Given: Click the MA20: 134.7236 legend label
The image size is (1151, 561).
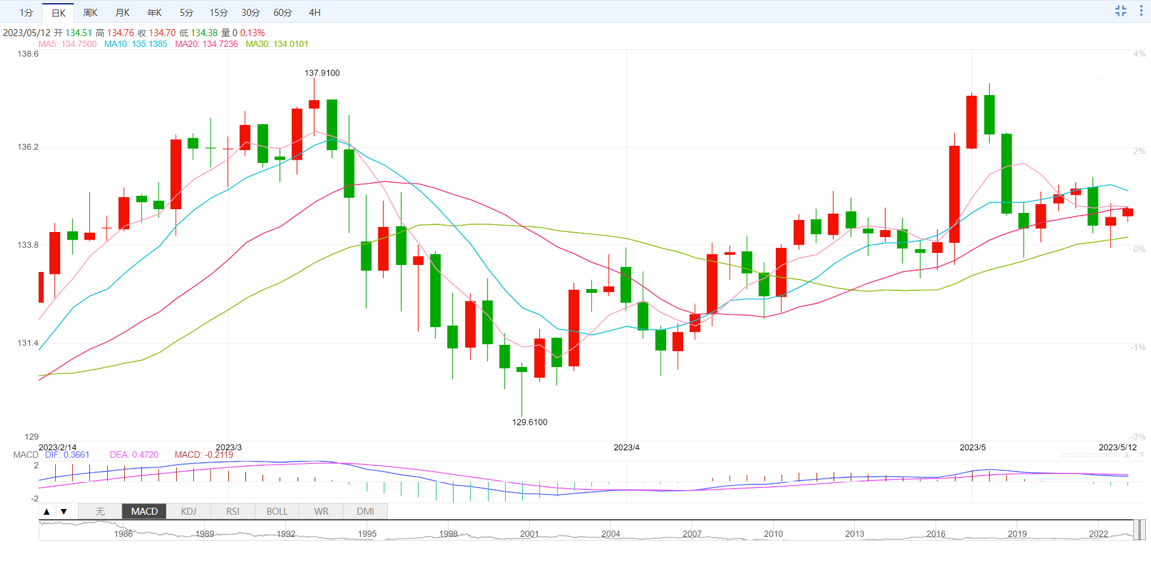Looking at the screenshot, I should (x=207, y=44).
